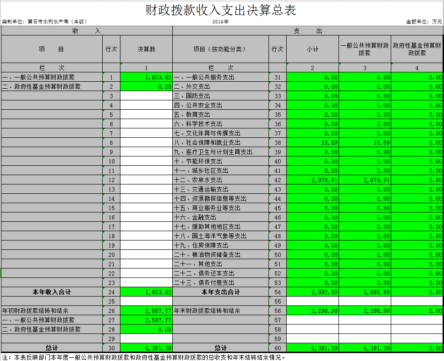Click value 2,587.77 in row 27
Image resolution: width=444 pixels, height=361 pixels.
coord(147,320)
